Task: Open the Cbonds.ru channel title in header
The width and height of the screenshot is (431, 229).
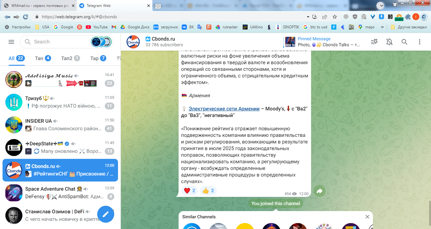Action: tap(163, 39)
